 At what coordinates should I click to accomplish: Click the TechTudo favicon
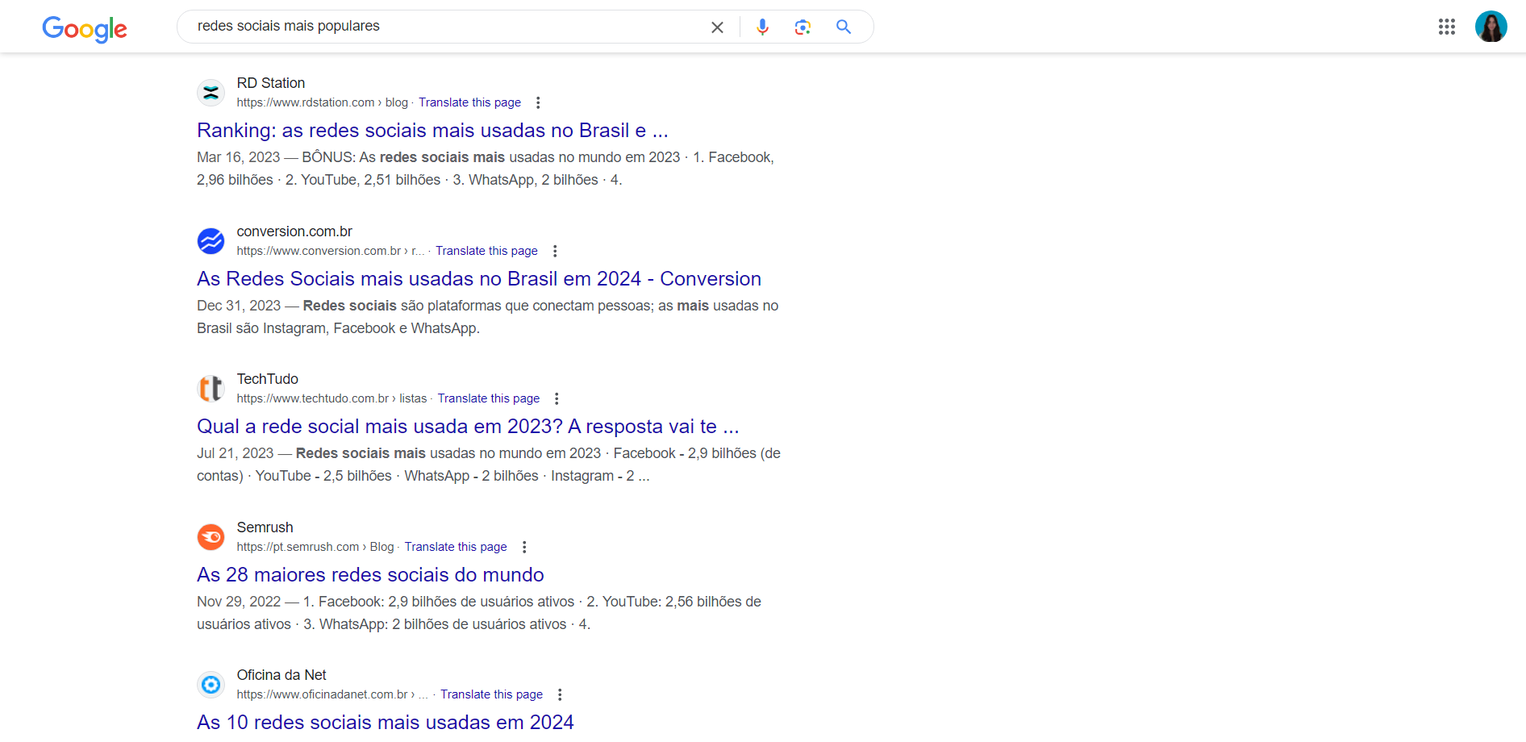(x=211, y=388)
